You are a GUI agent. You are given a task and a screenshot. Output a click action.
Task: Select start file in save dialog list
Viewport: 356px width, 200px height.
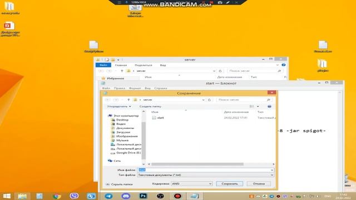click(158, 118)
